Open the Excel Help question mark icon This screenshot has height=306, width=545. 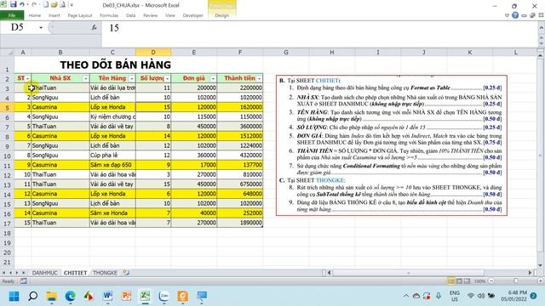pyautogui.click(x=515, y=15)
